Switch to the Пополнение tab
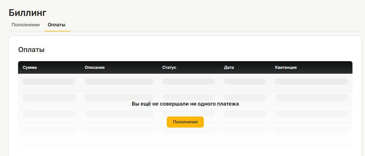The image size is (365, 156). click(26, 25)
